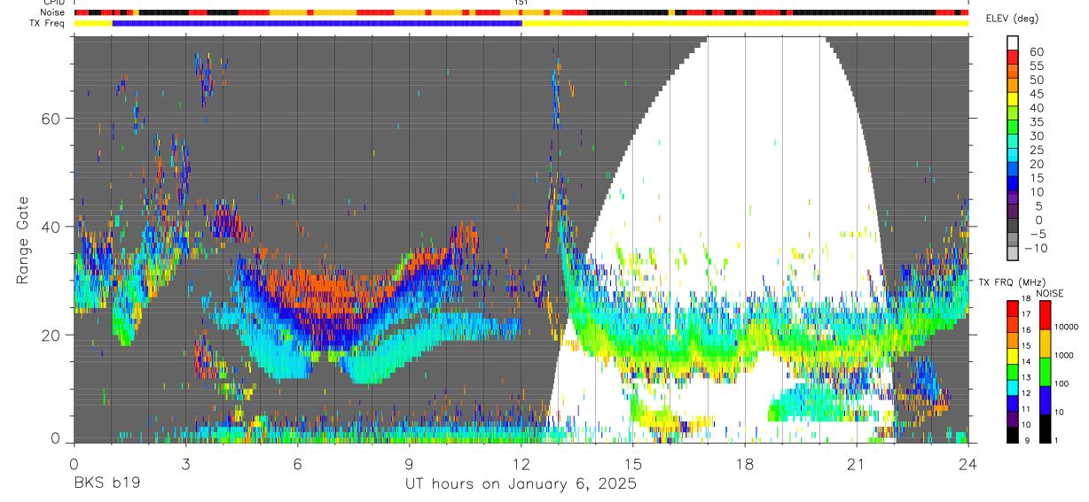Click x-axis tick label '9'
Viewport: 1089px width, 502px height.
[409, 464]
